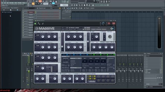The image size is (165, 92).
Task: Open the TOOLS menu
Action: 24,3
